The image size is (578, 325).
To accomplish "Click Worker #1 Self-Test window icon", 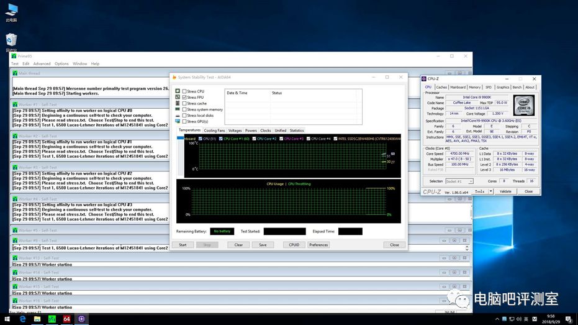I will [x=15, y=104].
